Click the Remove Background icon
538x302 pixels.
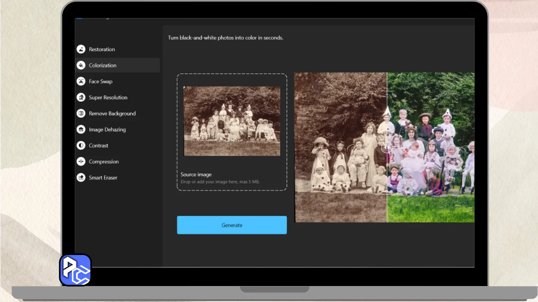(81, 114)
